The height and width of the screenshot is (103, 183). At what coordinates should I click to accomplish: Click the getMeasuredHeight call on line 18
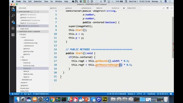[108, 65]
